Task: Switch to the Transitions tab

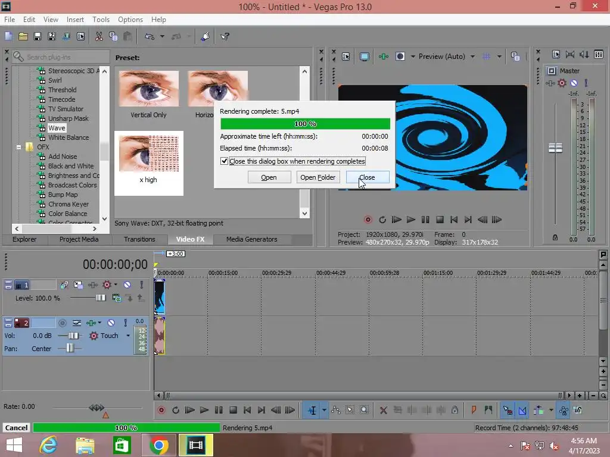Action: [x=139, y=239]
